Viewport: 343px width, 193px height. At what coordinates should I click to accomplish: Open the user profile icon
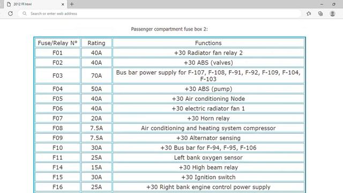pyautogui.click(x=332, y=13)
